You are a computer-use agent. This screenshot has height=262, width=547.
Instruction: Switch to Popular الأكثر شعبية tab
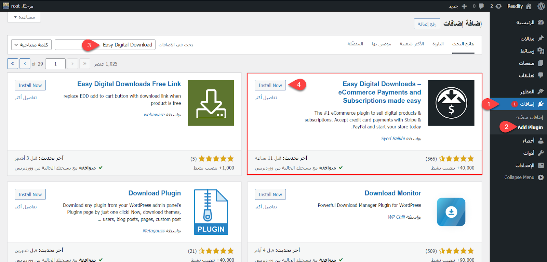[412, 44]
